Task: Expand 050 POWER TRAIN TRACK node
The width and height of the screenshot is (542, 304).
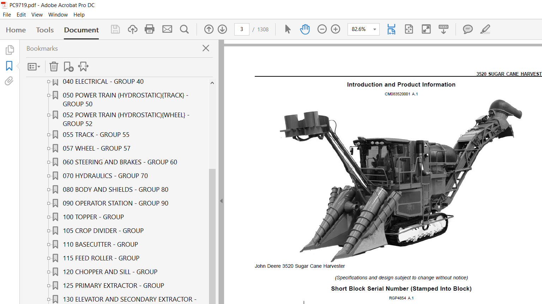Action: tap(49, 95)
